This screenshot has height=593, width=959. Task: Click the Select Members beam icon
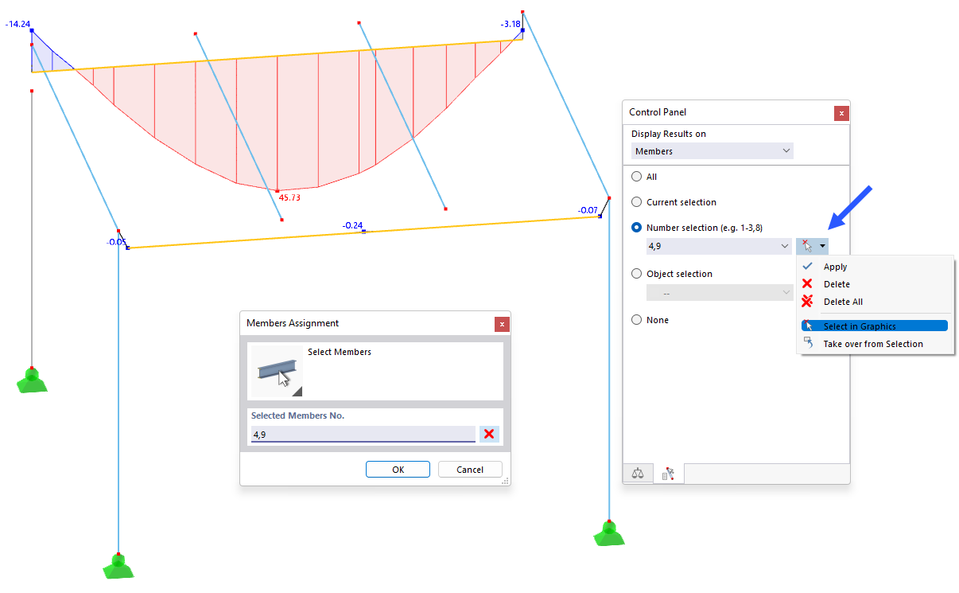[x=277, y=371]
